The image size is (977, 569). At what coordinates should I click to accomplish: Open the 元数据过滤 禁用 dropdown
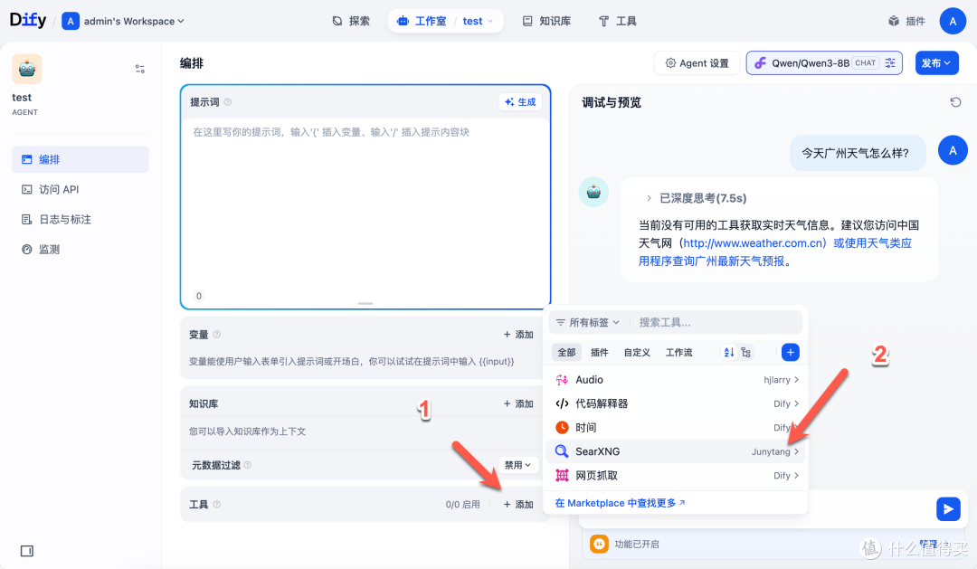click(x=517, y=465)
